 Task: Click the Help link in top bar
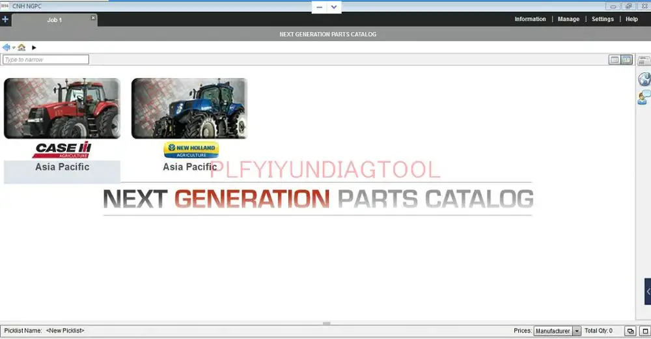click(x=631, y=20)
